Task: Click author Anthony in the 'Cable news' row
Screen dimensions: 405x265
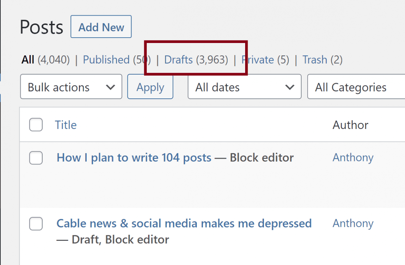Action: pos(353,223)
